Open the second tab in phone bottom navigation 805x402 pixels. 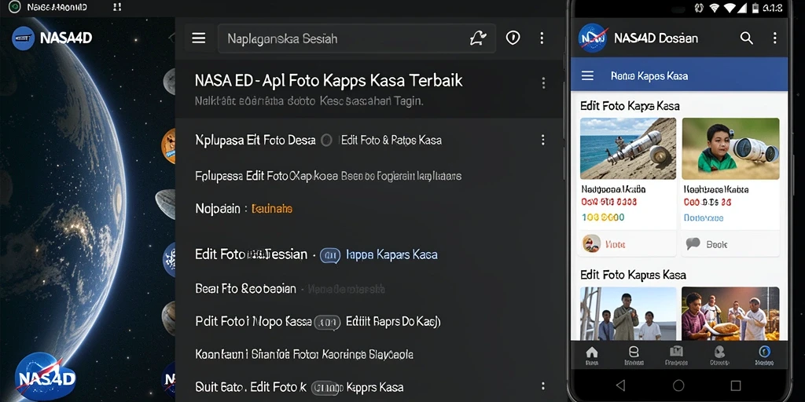(634, 355)
